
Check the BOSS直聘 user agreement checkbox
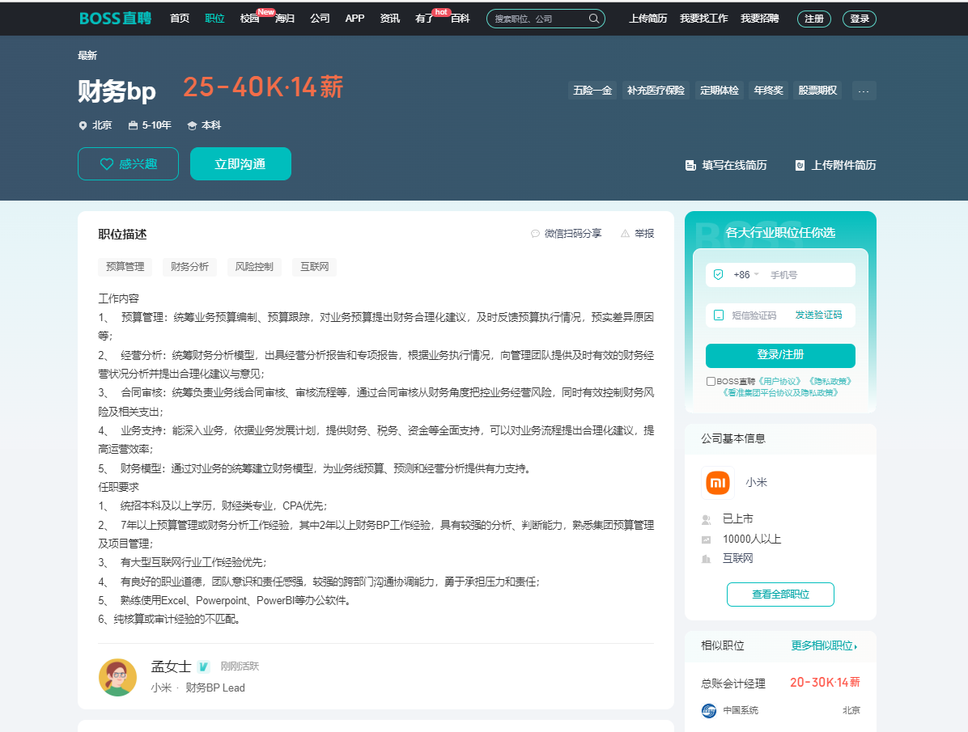[x=711, y=381]
